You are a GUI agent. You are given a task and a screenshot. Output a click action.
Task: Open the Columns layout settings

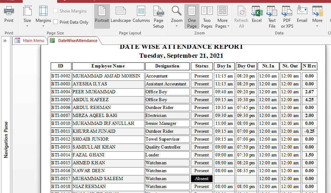click(x=141, y=14)
